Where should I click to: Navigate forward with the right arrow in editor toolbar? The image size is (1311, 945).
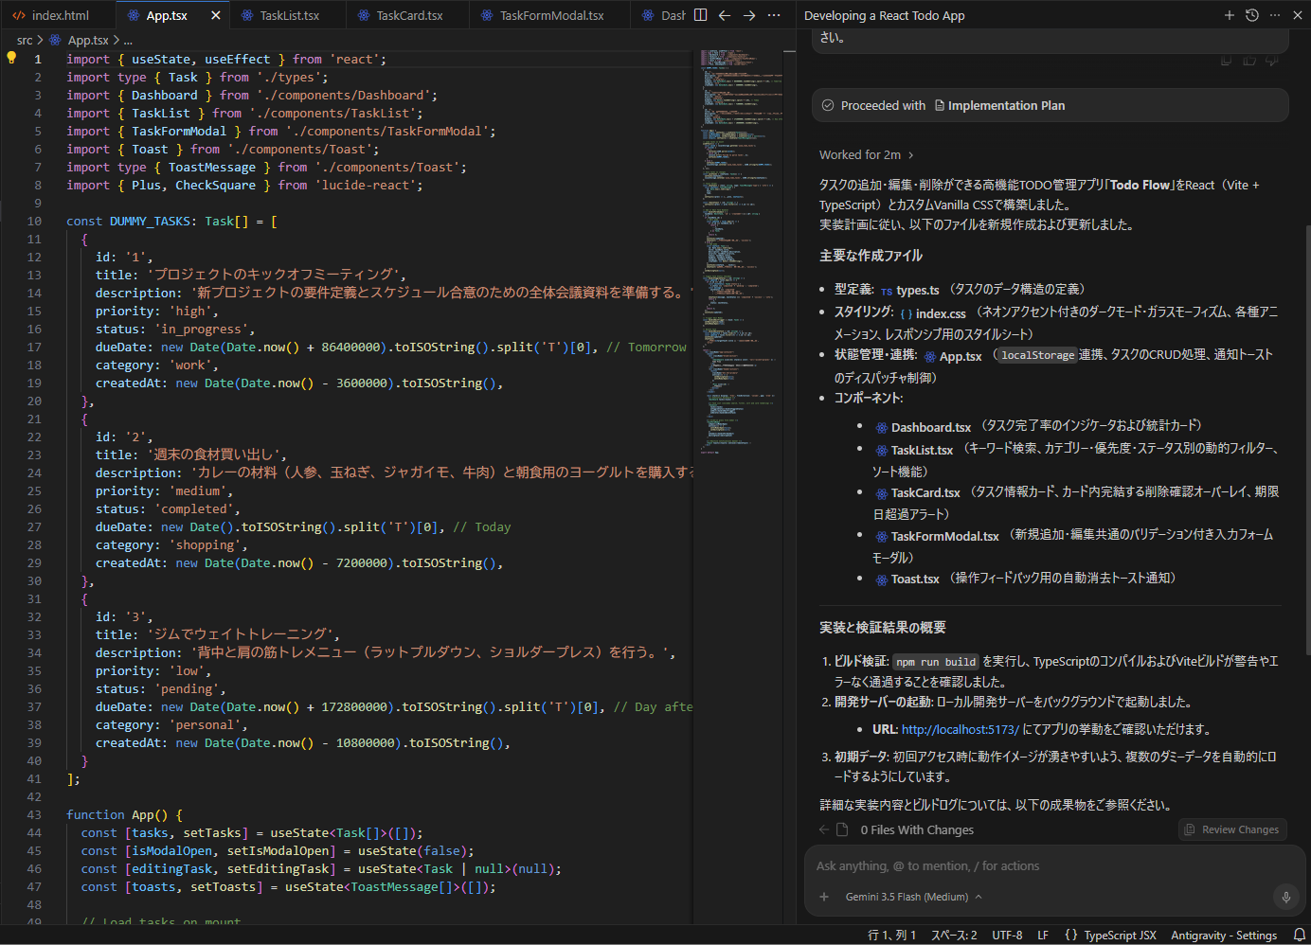click(x=749, y=15)
